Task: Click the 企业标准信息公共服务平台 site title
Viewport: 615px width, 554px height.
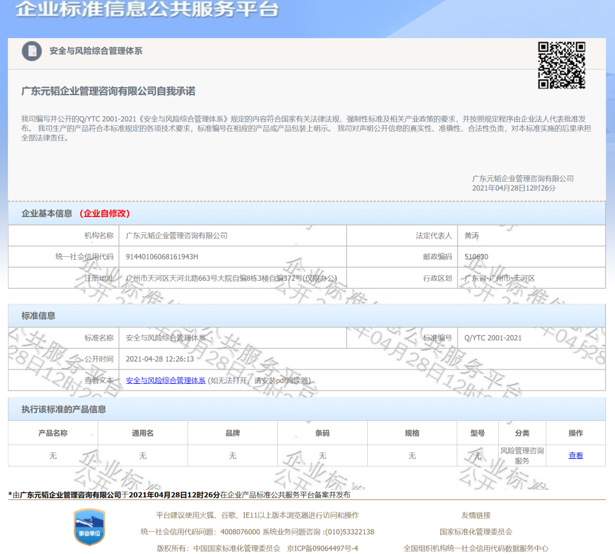Action: (147, 10)
